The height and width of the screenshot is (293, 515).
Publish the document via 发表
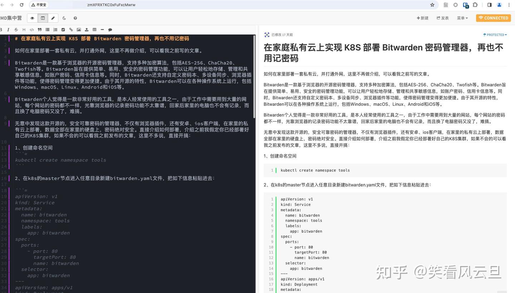pos(442,18)
